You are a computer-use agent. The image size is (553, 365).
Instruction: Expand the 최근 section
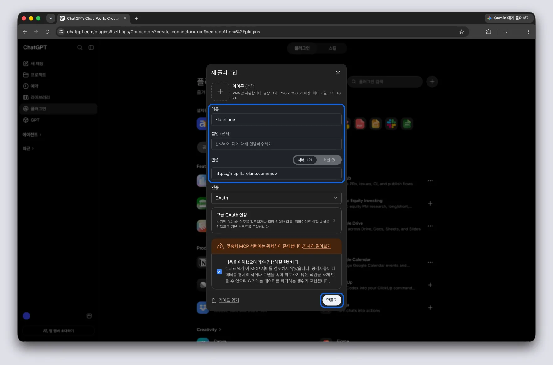(x=28, y=148)
